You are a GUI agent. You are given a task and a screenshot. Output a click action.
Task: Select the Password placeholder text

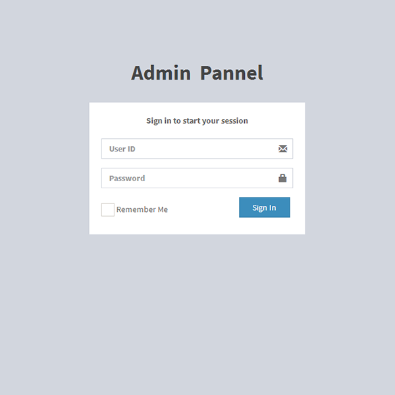coord(127,178)
